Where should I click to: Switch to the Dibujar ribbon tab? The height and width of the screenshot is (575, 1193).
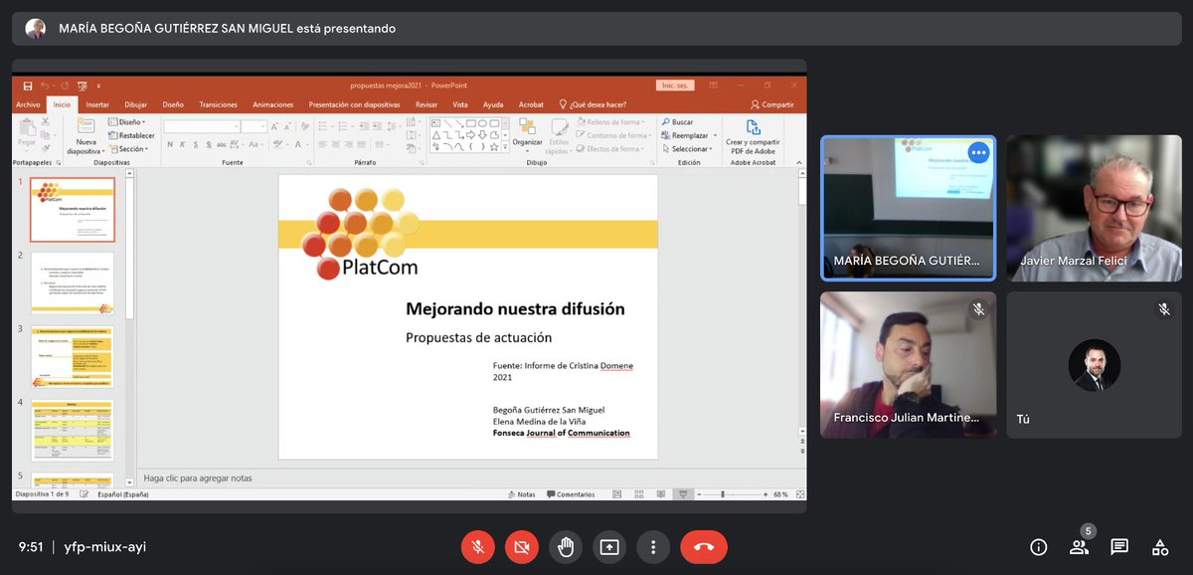click(x=135, y=104)
